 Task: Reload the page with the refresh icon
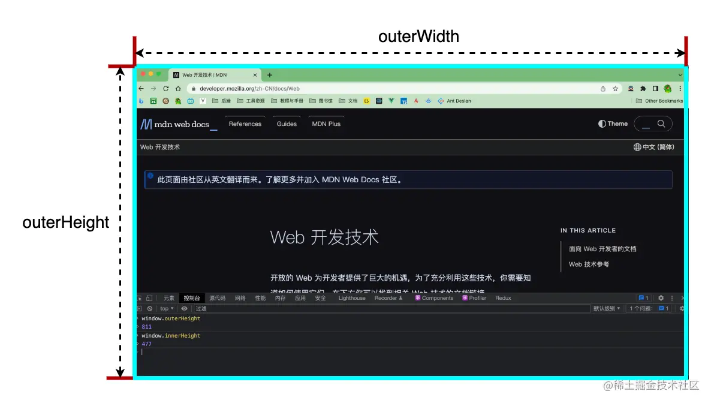(x=166, y=89)
